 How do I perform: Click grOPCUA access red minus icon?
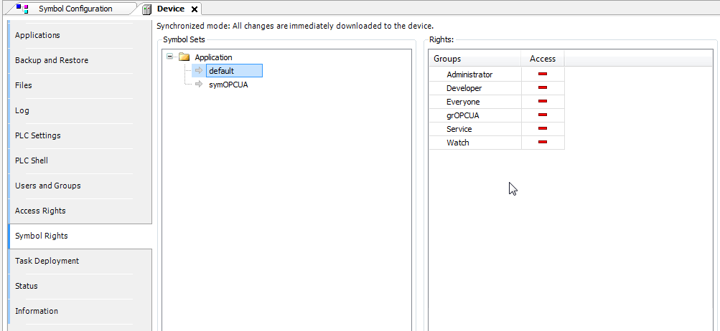click(x=543, y=115)
